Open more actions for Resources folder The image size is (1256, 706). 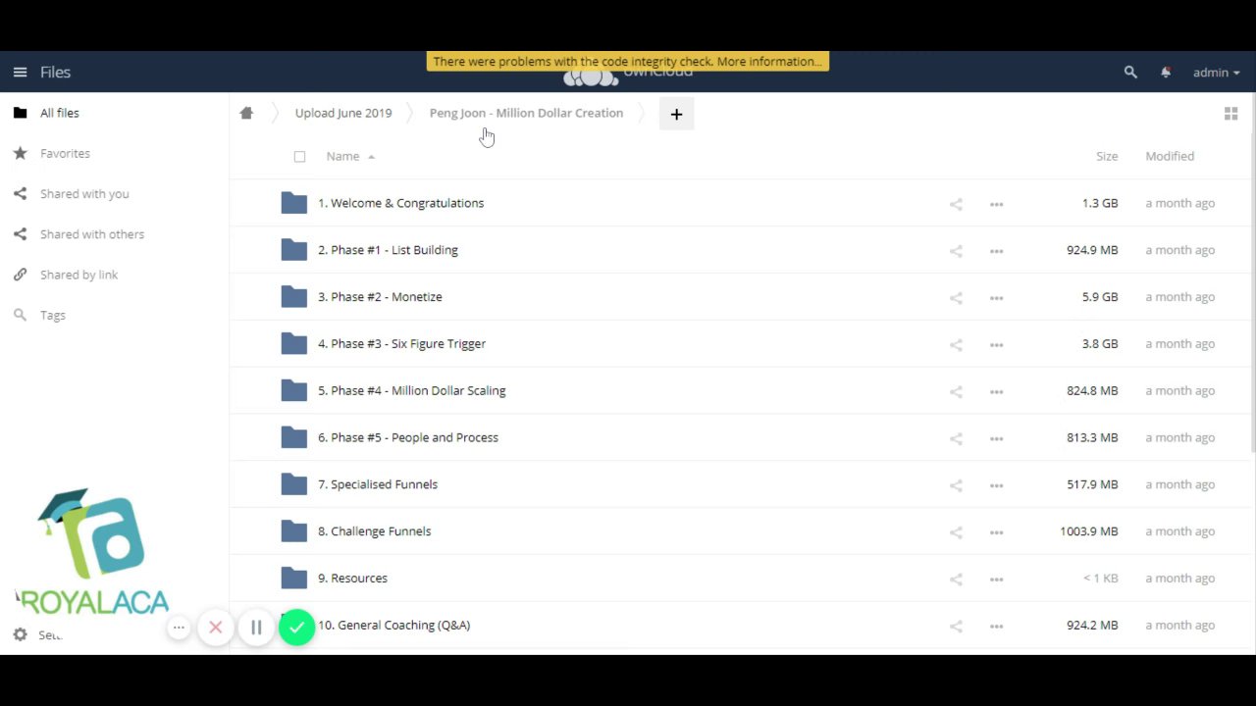tap(996, 580)
